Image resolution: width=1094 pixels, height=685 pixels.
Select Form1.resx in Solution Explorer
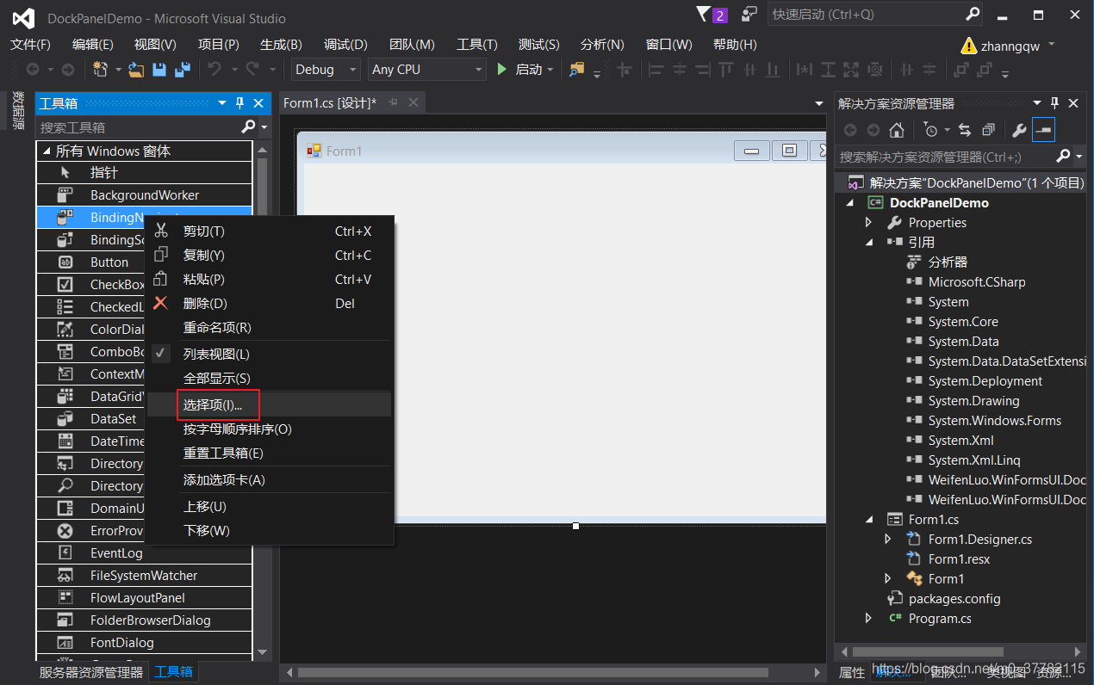tap(959, 559)
